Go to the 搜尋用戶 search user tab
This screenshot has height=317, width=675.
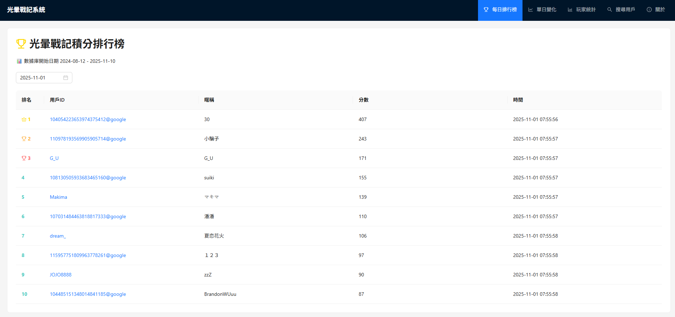[x=621, y=10]
